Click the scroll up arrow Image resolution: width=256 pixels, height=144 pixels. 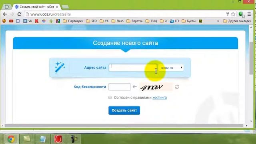[251, 27]
